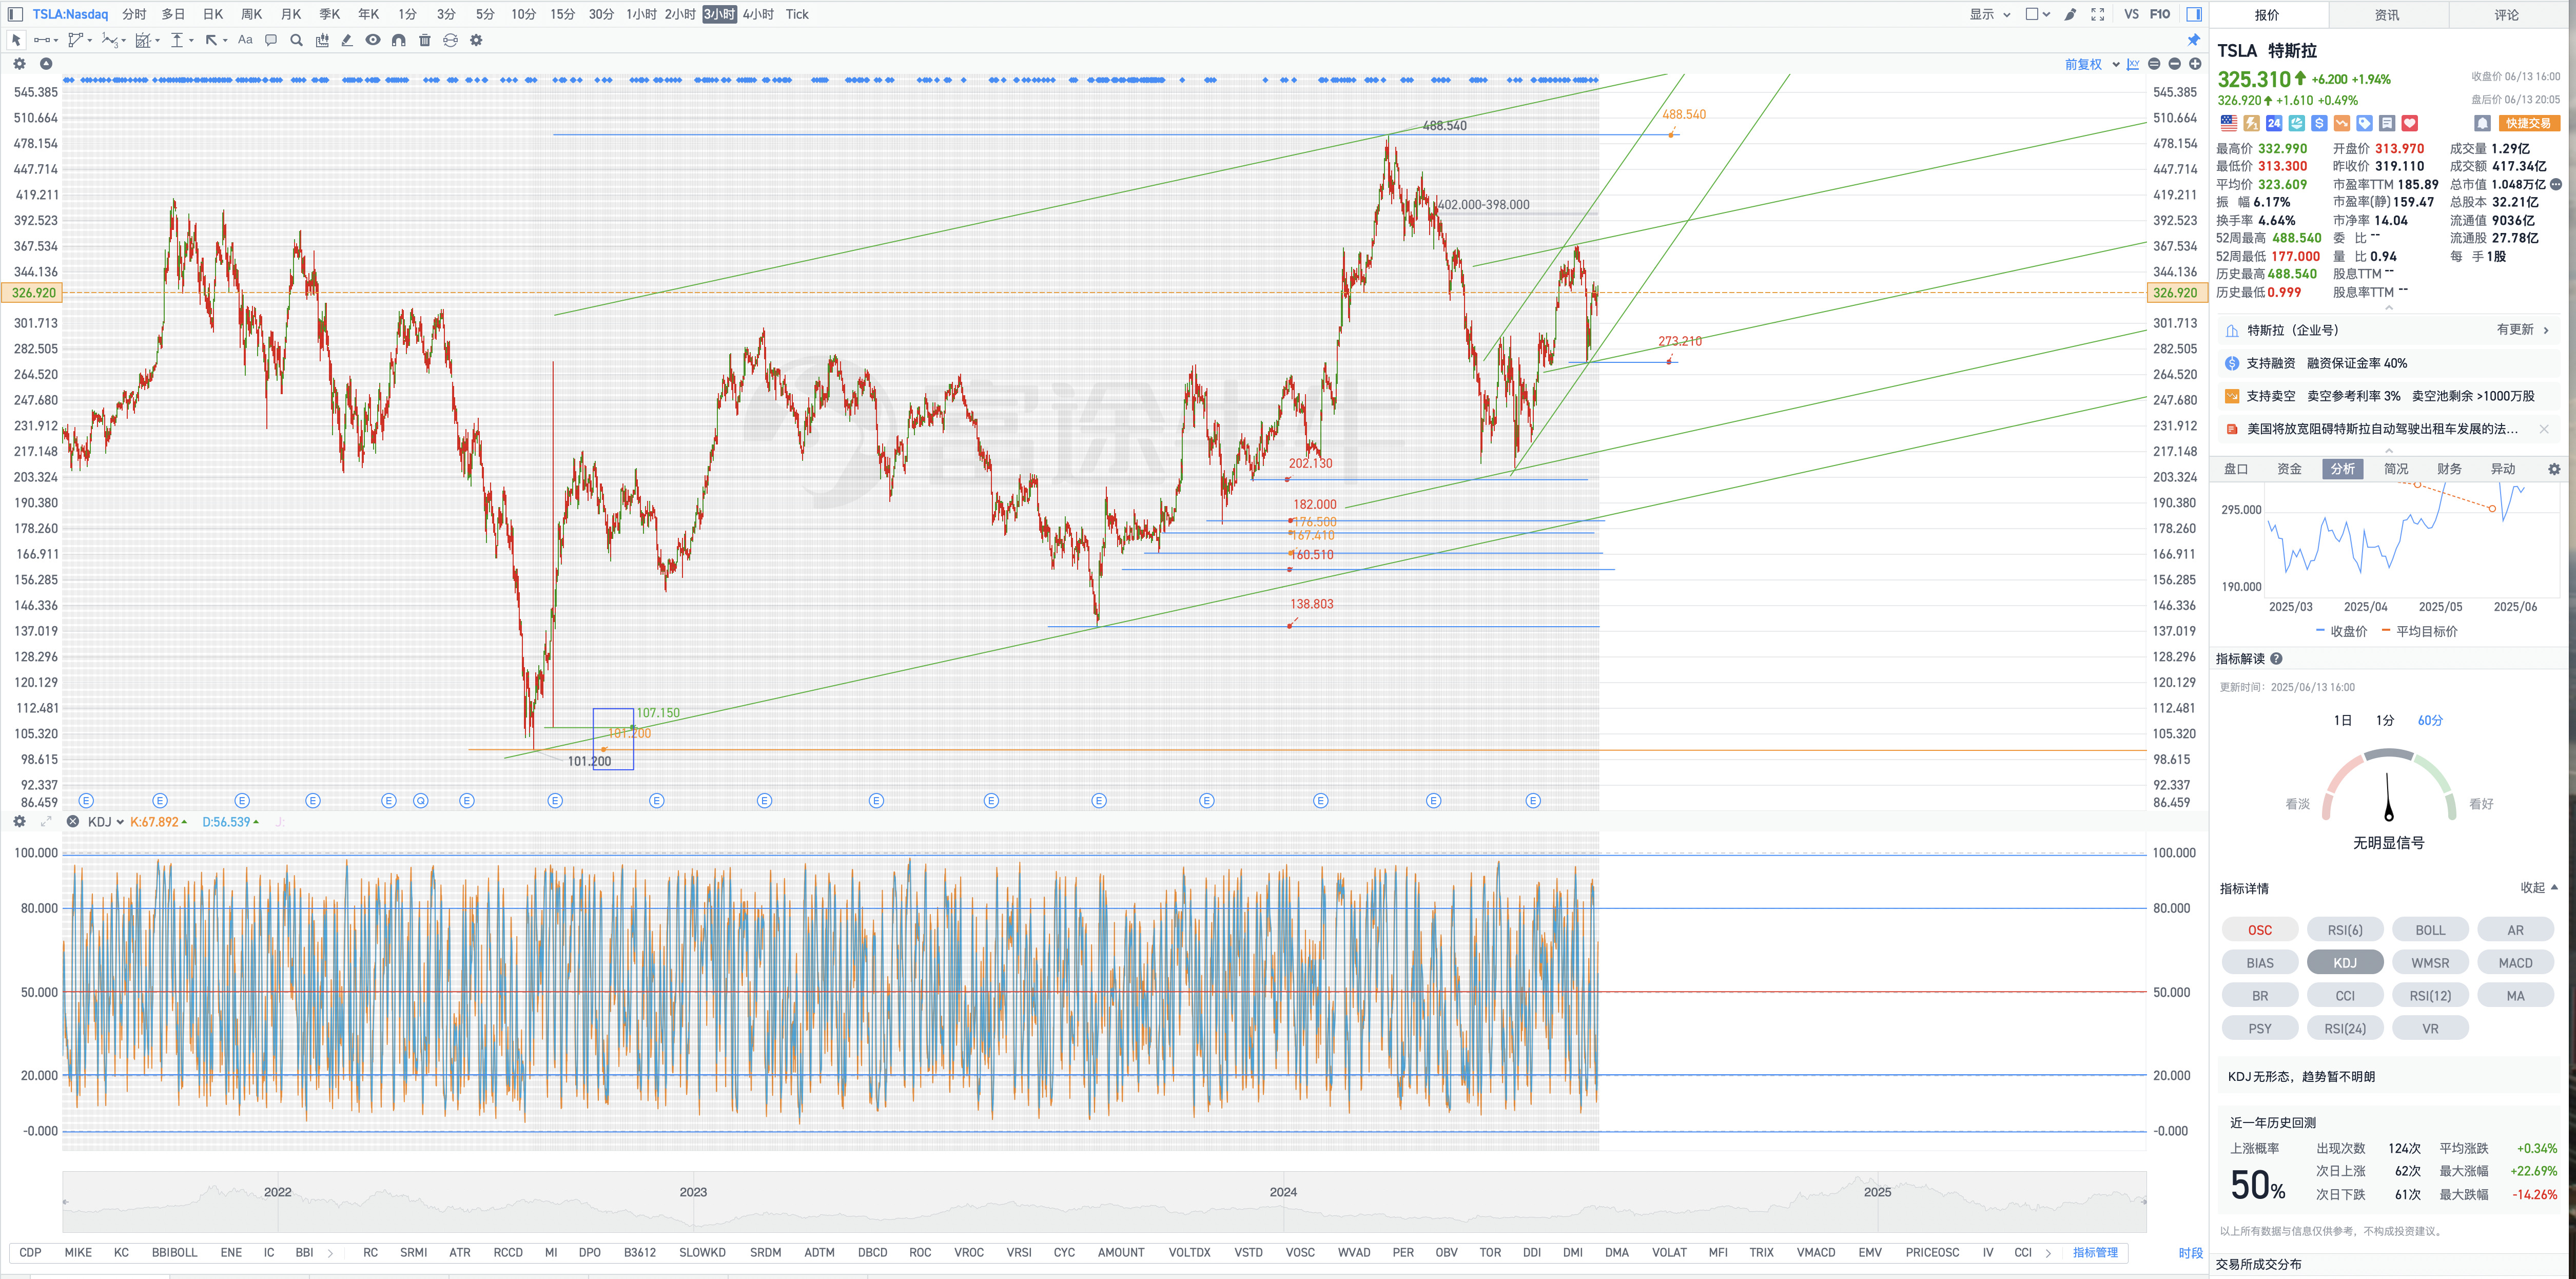Open drawing toolbar settings gear
This screenshot has height=1279, width=2576.
(x=476, y=40)
